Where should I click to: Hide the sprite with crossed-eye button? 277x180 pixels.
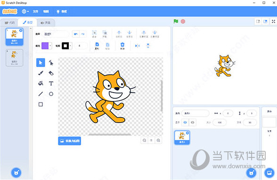click(193, 122)
